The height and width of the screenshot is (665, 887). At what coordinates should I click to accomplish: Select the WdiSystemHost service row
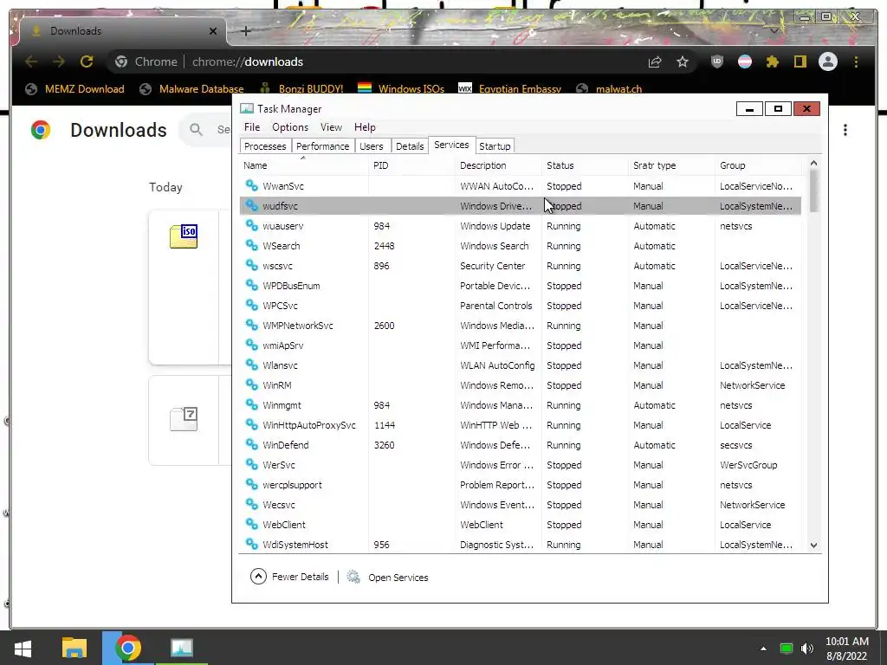(521, 544)
